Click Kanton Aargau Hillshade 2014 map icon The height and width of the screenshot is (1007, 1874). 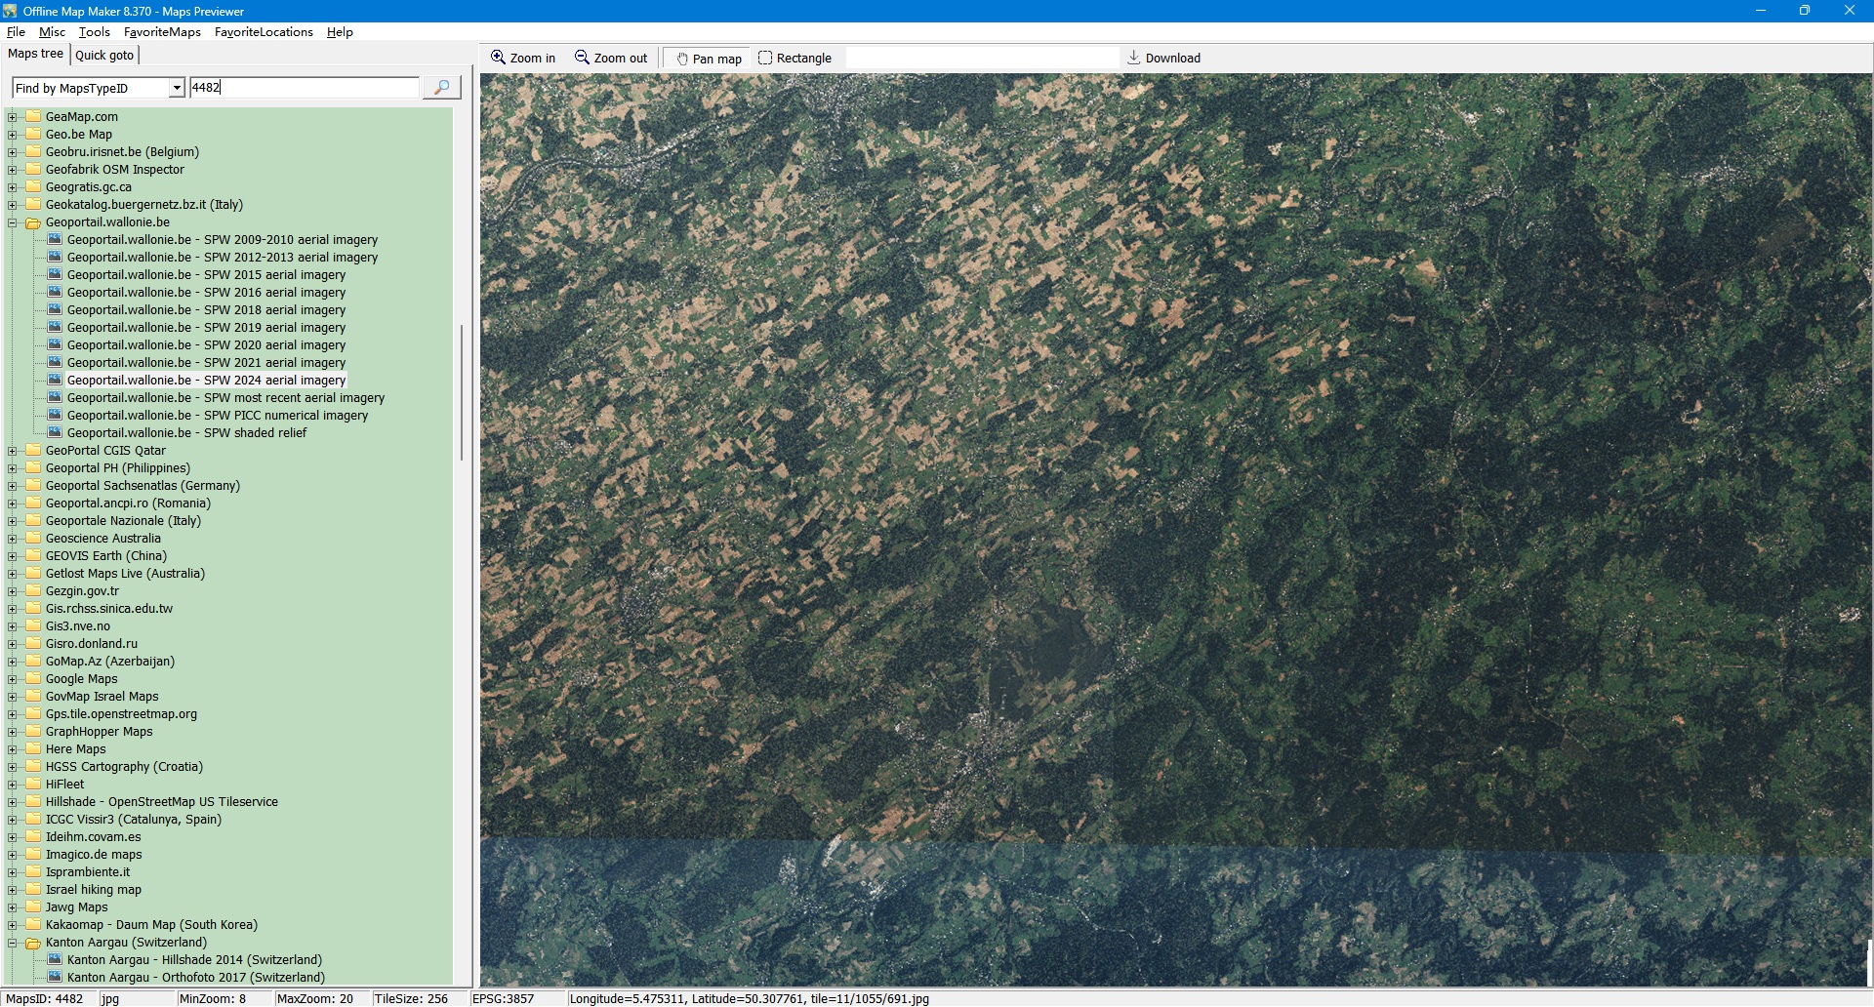pyautogui.click(x=55, y=960)
